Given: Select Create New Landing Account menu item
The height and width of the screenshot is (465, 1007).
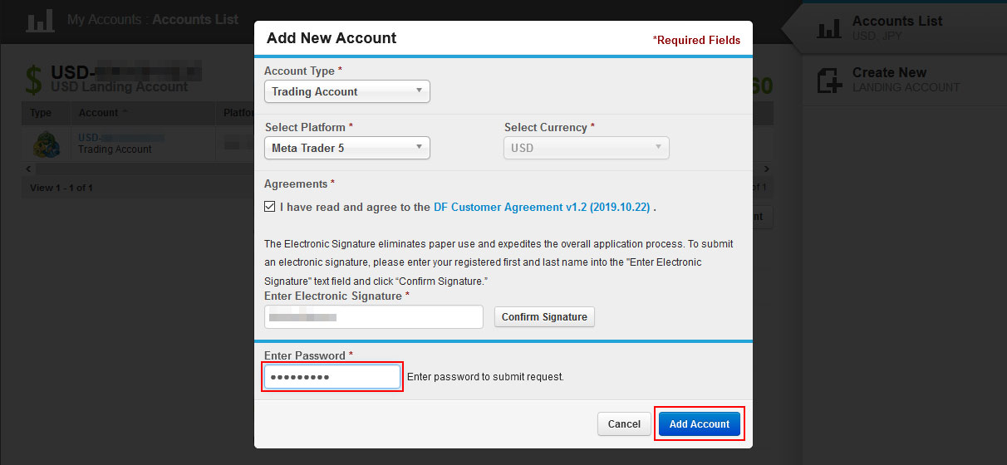Looking at the screenshot, I should point(904,80).
